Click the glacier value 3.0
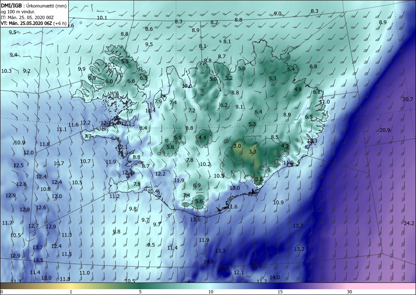 point(237,146)
